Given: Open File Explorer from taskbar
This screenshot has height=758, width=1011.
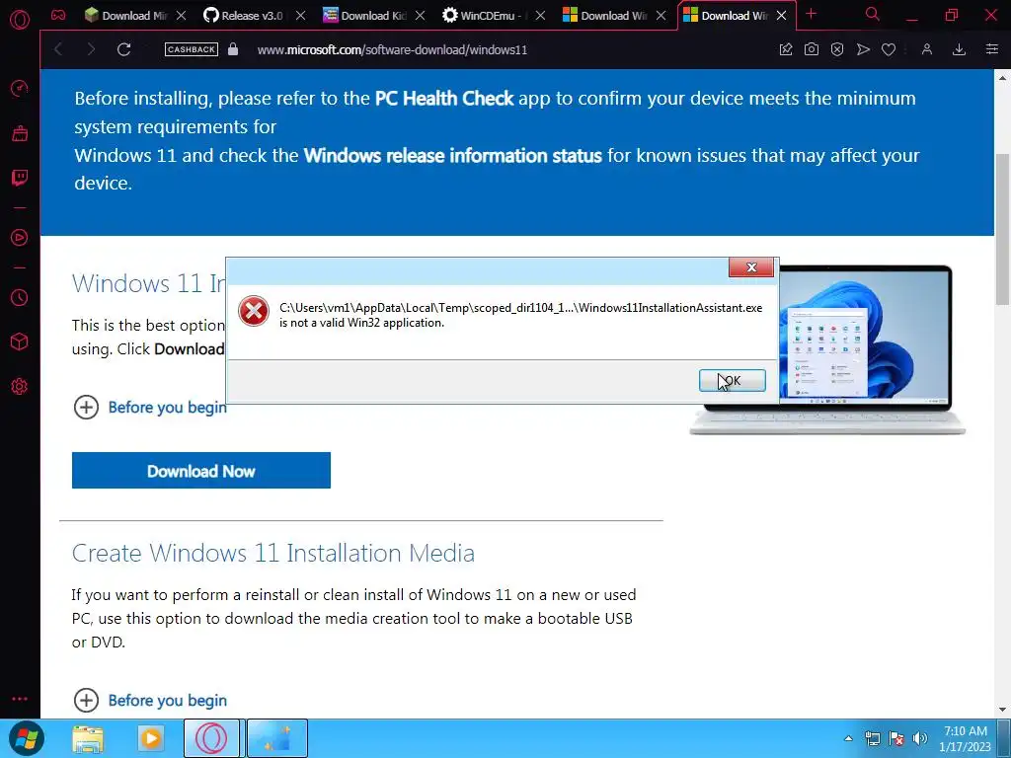Looking at the screenshot, I should coord(88,738).
